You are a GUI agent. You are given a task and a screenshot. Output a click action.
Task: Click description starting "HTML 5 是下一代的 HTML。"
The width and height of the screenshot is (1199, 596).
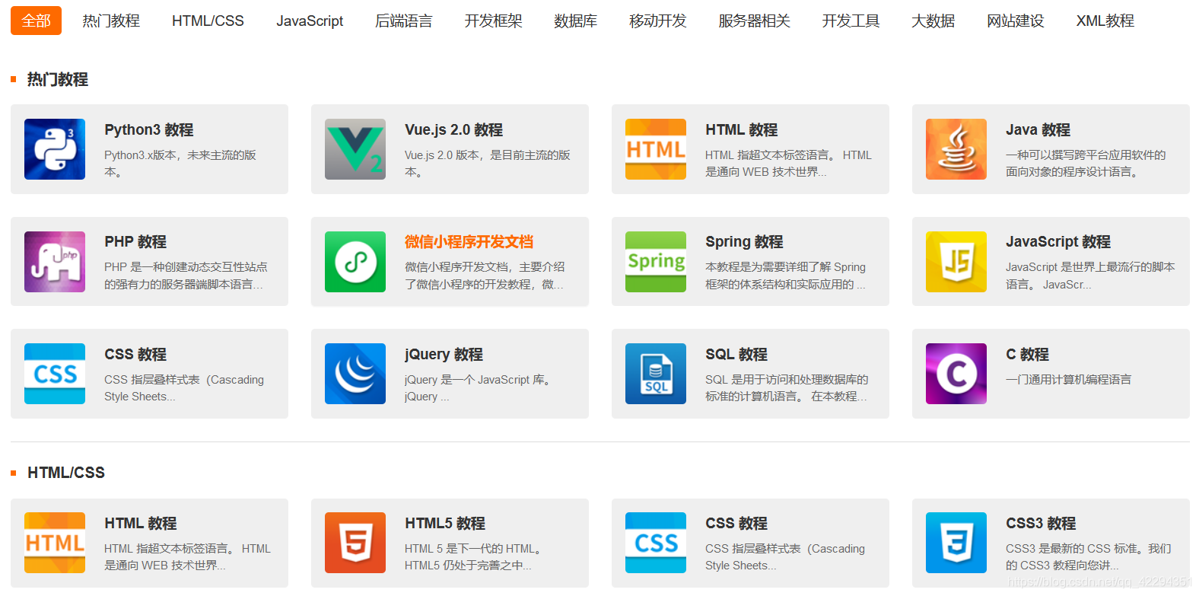pos(473,557)
